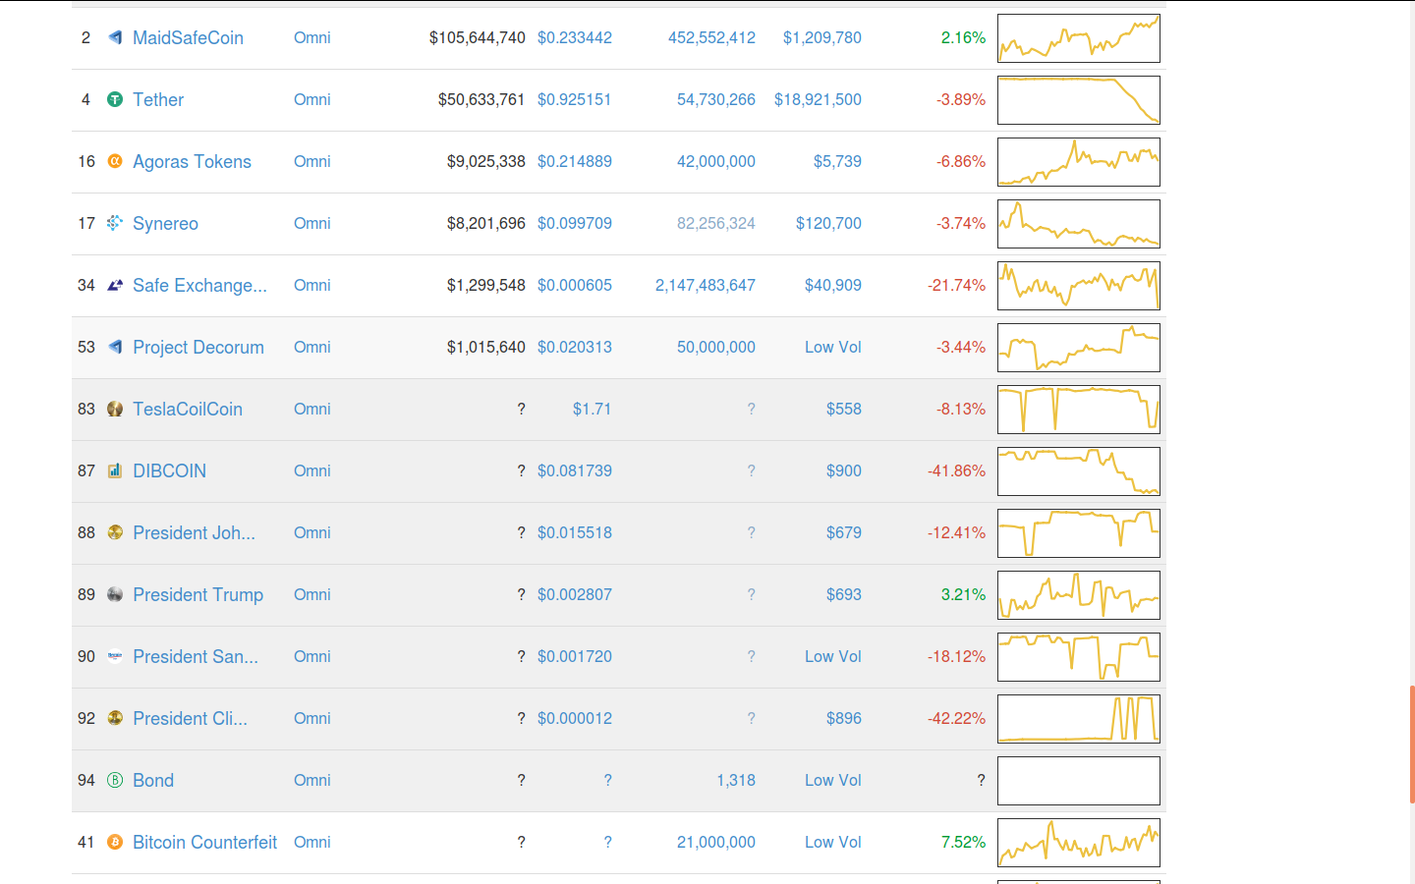Click the Omni platform link for DIBCOIN

click(x=311, y=470)
